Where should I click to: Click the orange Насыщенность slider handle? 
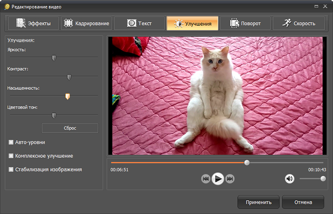pyautogui.click(x=68, y=96)
